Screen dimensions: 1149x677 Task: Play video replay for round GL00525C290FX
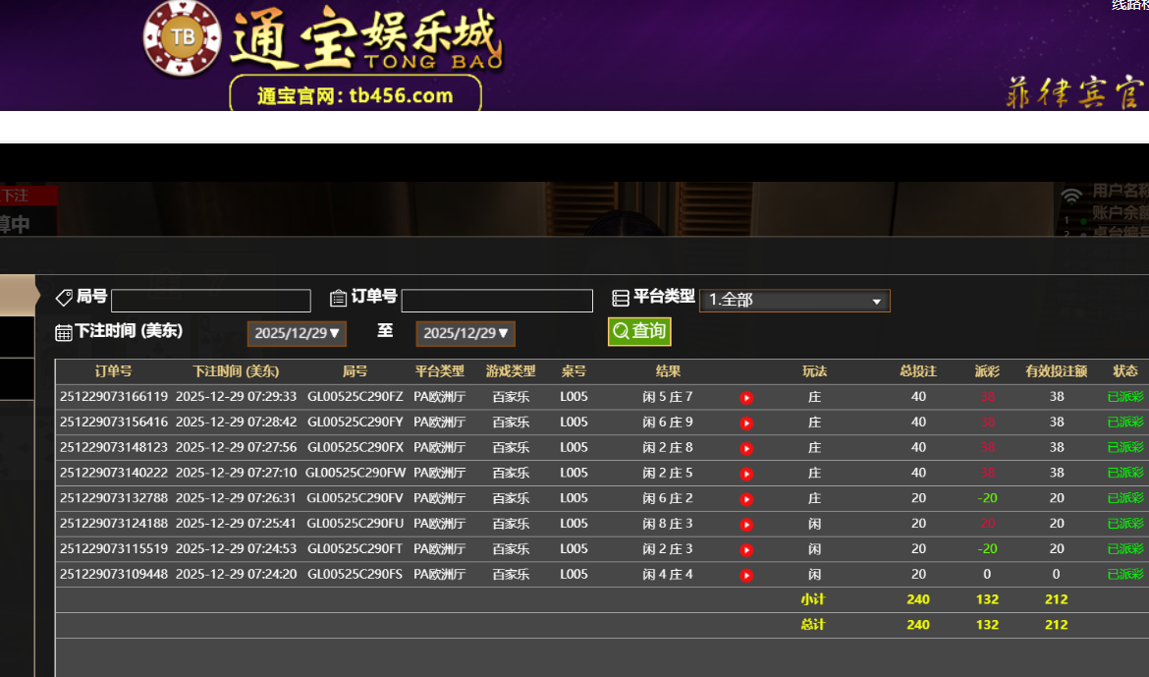[x=746, y=449]
